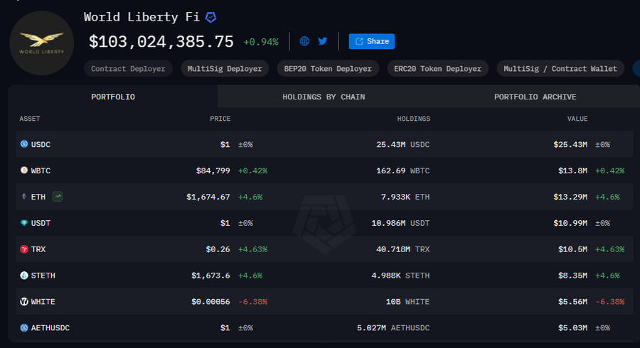Click the Contract Deployer tag
Viewport: 640px width, 348px height.
[129, 69]
